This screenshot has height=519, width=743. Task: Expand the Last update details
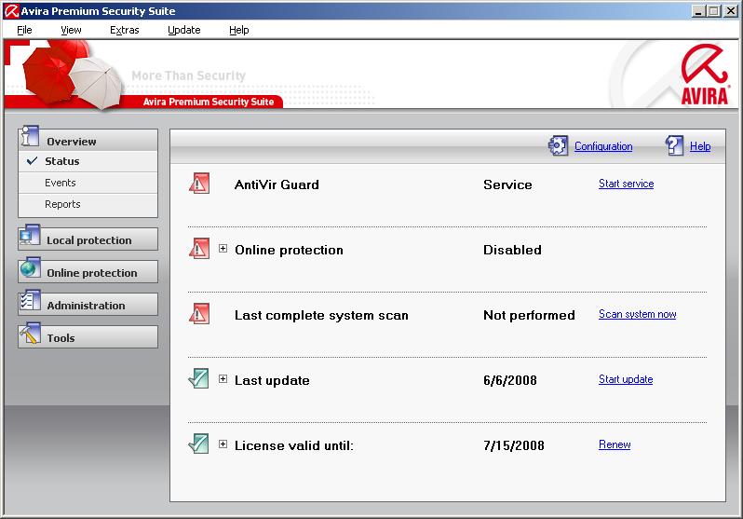click(x=223, y=379)
